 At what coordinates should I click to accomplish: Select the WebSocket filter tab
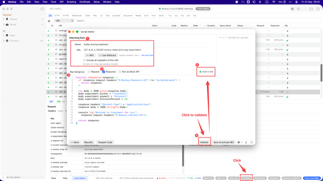77,16
